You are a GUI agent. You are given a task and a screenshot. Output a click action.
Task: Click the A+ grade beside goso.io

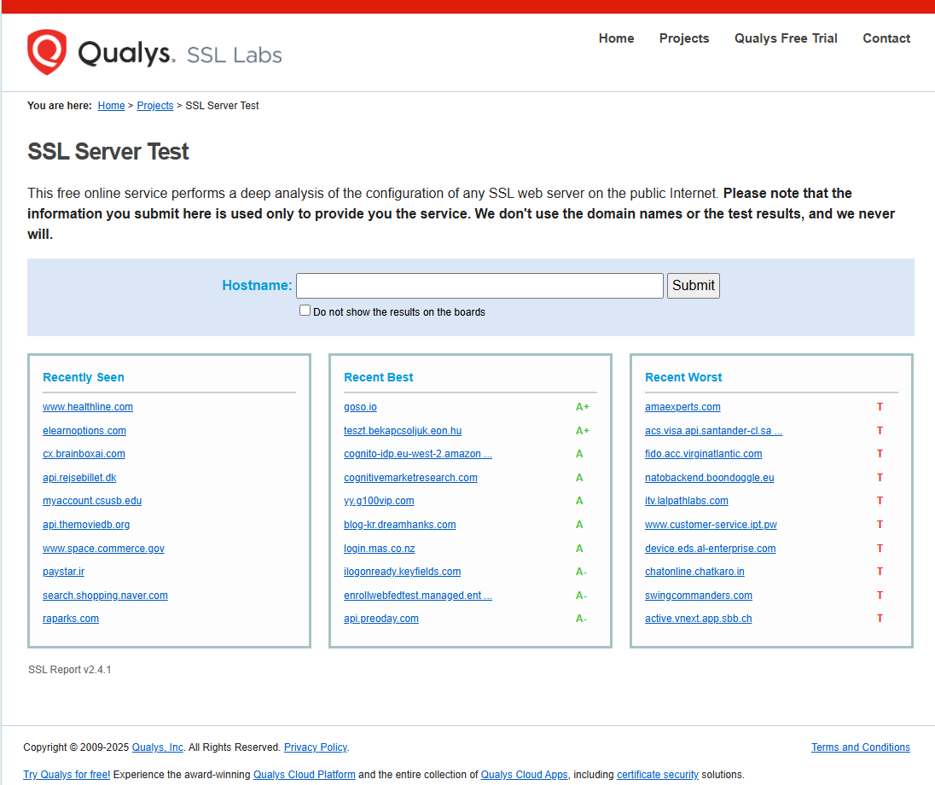[x=582, y=407]
